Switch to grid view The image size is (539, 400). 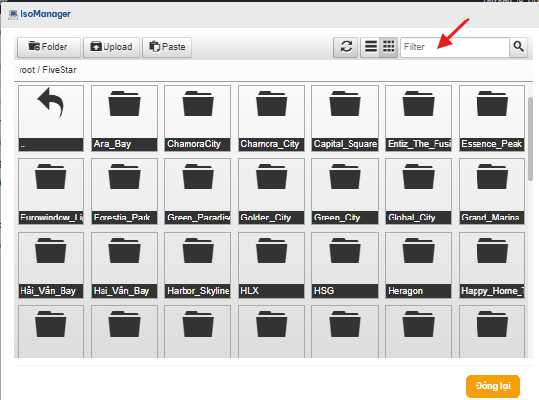click(389, 47)
